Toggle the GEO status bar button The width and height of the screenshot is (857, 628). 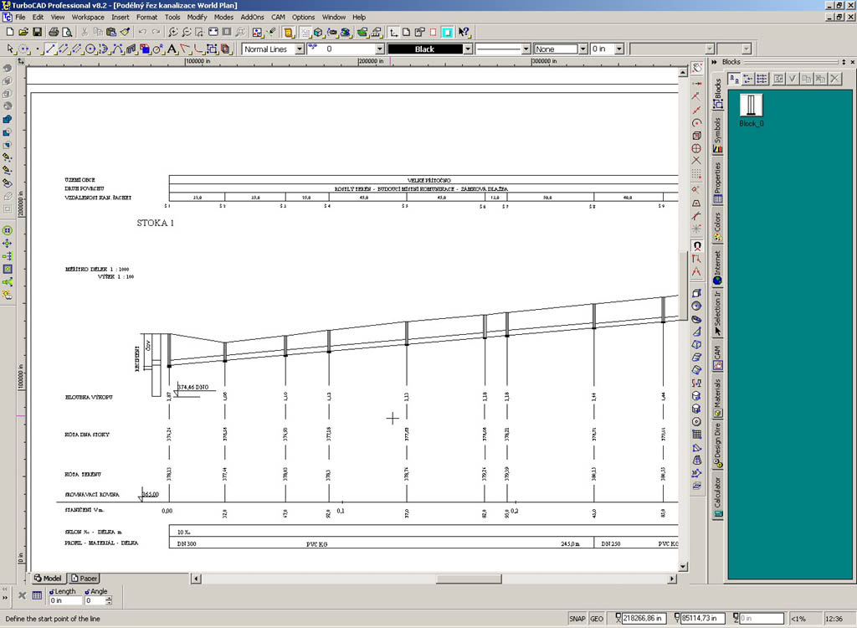(x=597, y=619)
